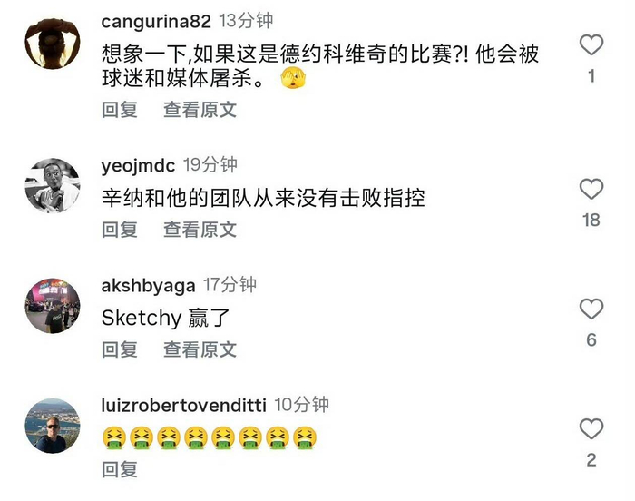Open luizrobertovenditti's profile avatar
This screenshot has width=635, height=501.
(x=53, y=426)
